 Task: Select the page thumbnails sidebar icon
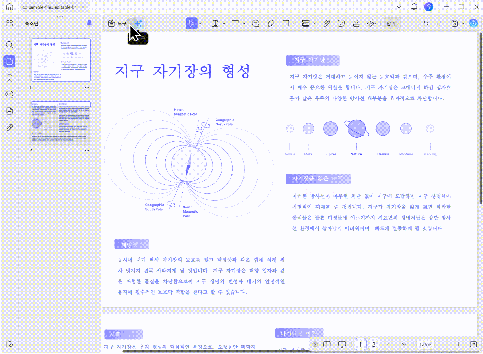pos(9,61)
